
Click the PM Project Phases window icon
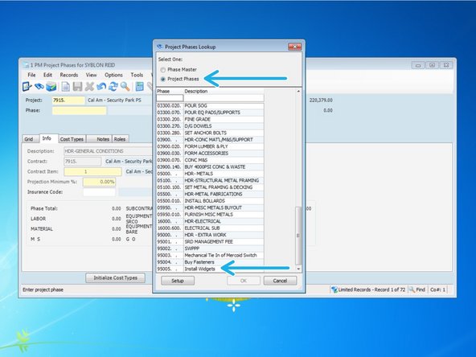point(26,65)
